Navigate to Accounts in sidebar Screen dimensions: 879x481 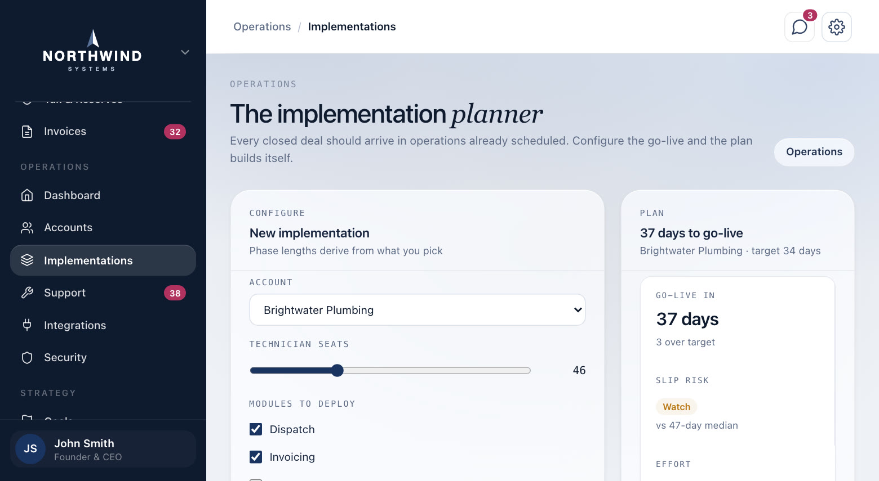point(103,228)
